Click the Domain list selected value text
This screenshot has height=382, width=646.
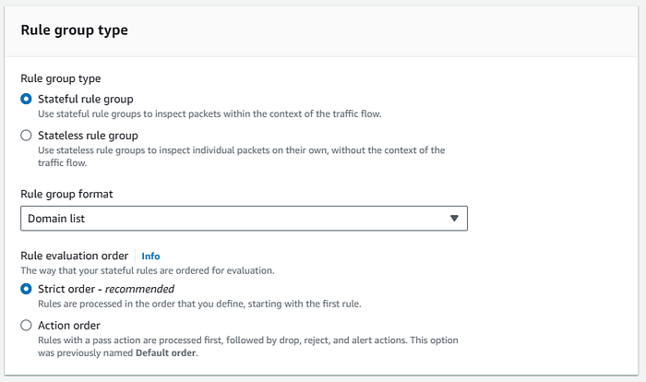(x=57, y=218)
